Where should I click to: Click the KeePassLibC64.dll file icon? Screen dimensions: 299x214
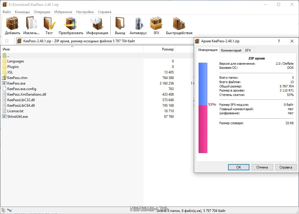5,105
